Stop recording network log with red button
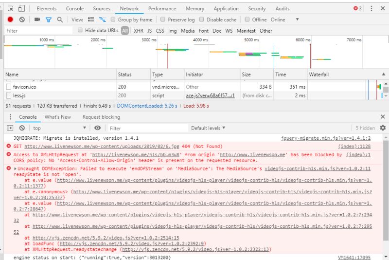This screenshot has height=260, width=389. point(10,19)
